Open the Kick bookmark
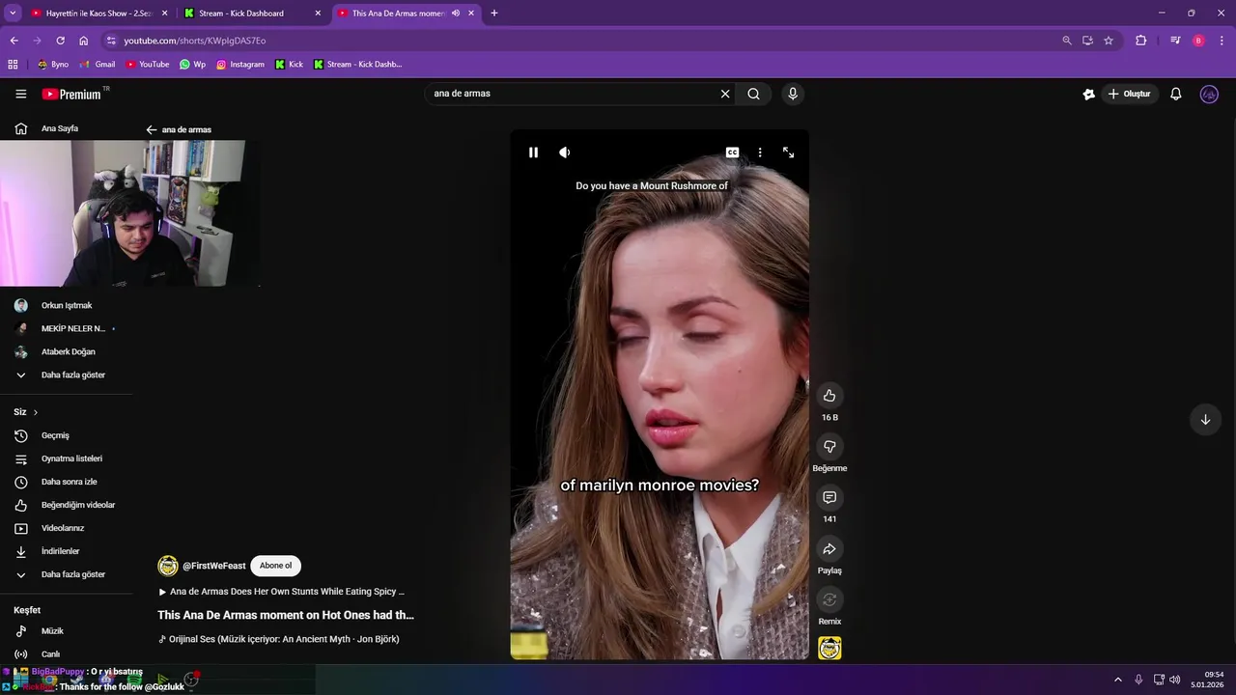 pyautogui.click(x=289, y=65)
